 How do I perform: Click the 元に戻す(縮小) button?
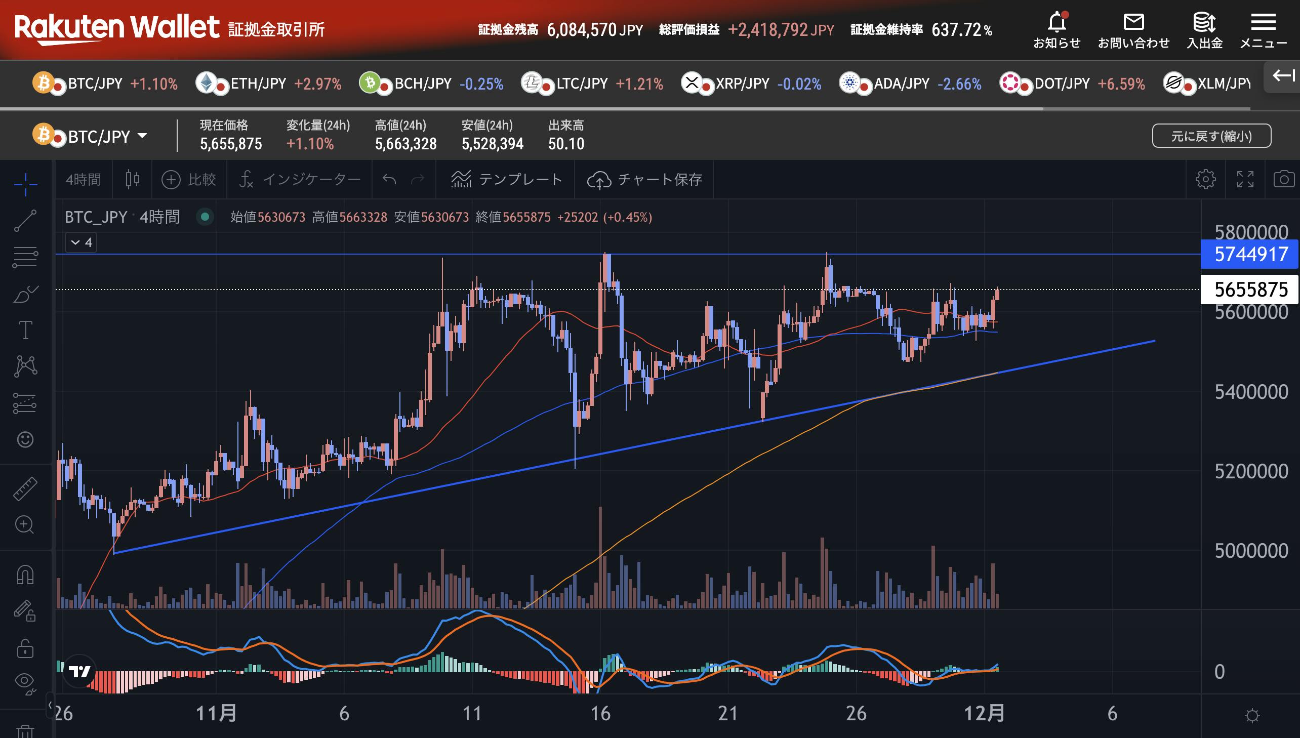pos(1211,136)
